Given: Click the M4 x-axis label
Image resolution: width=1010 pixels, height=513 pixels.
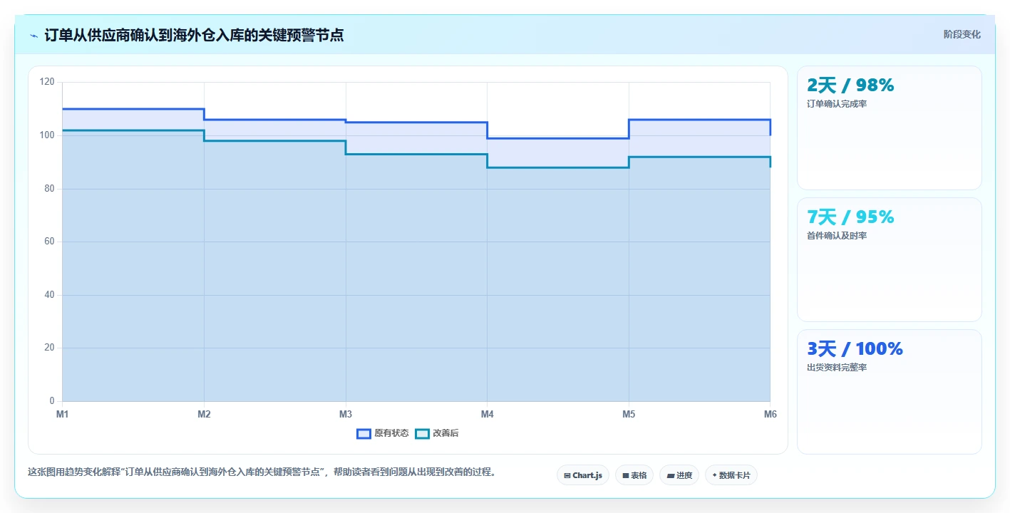Looking at the screenshot, I should pyautogui.click(x=487, y=414).
